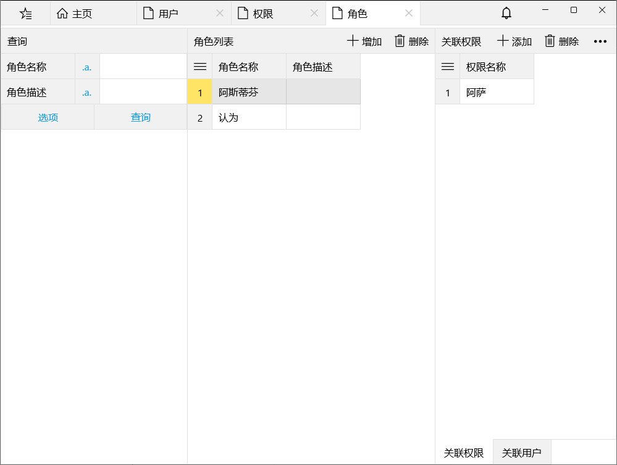Click the 角色名称 query input field
The height and width of the screenshot is (465, 617).
(x=143, y=67)
